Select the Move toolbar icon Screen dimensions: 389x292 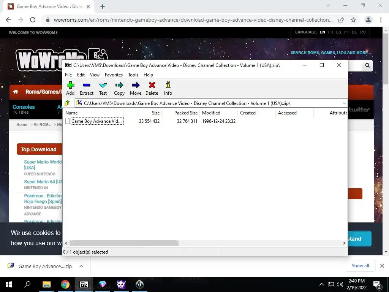136,88
